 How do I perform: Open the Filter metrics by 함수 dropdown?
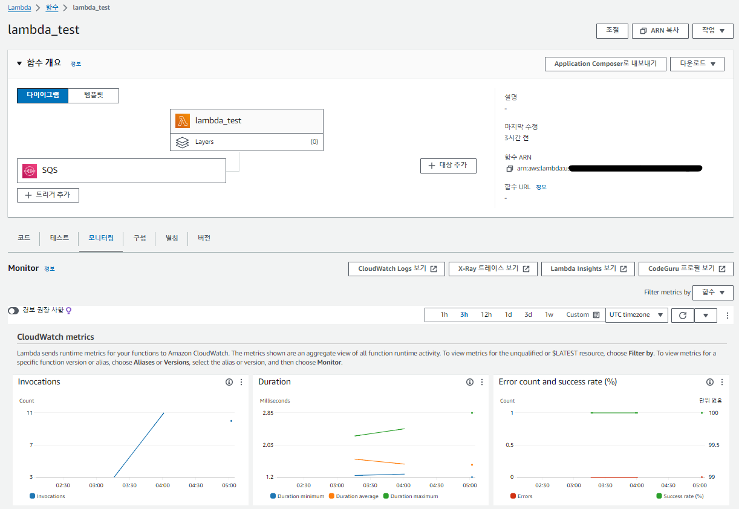[713, 293]
